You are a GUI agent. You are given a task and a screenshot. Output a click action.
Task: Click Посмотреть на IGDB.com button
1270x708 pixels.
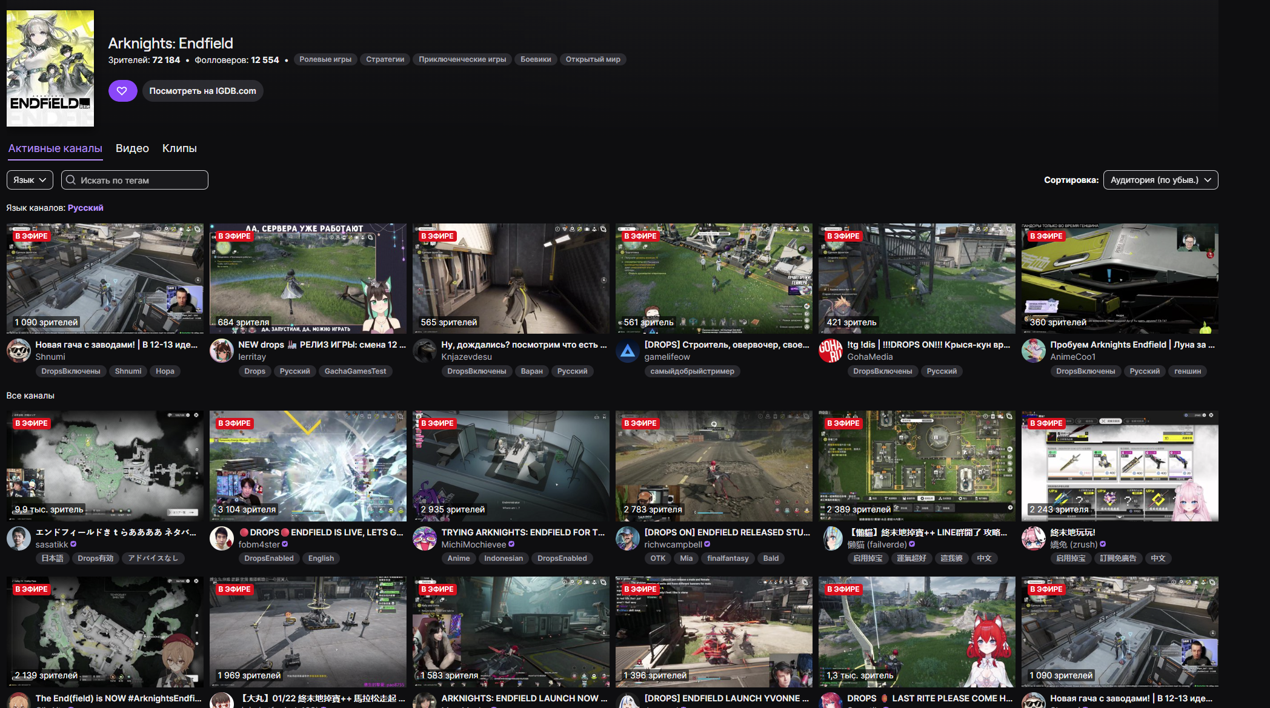click(202, 91)
